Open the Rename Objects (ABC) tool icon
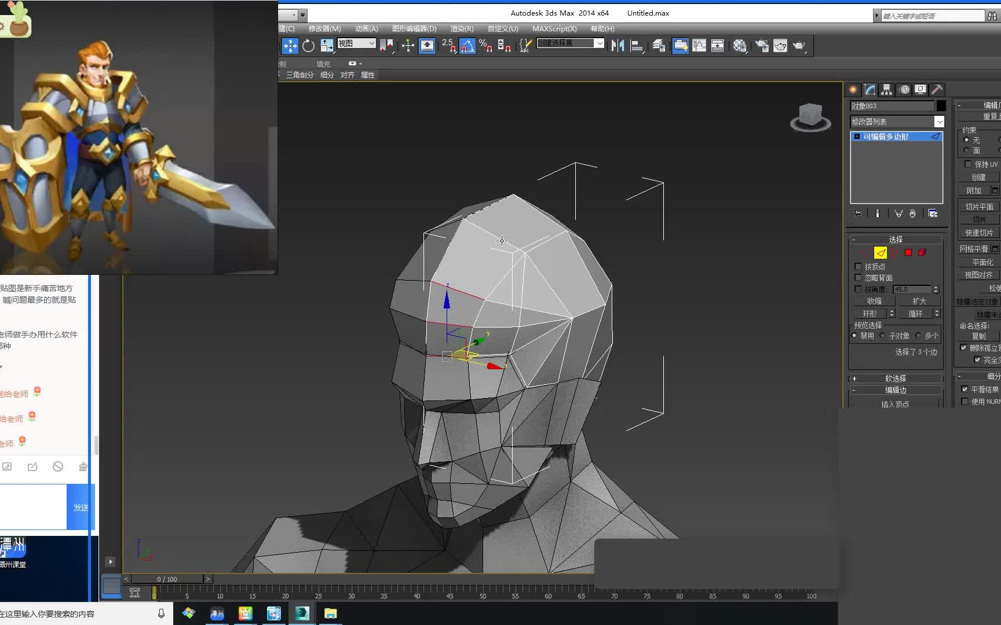 (x=525, y=46)
